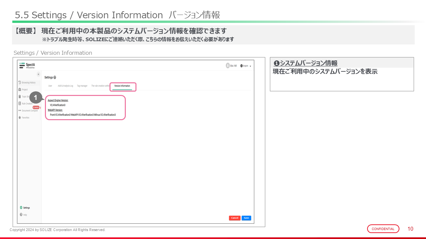Go to Favorites star icon
426x239 pixels.
[x=20, y=118]
